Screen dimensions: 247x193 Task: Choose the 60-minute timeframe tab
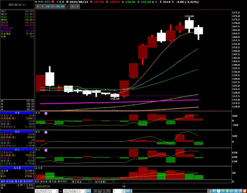pyautogui.click(x=62, y=6)
